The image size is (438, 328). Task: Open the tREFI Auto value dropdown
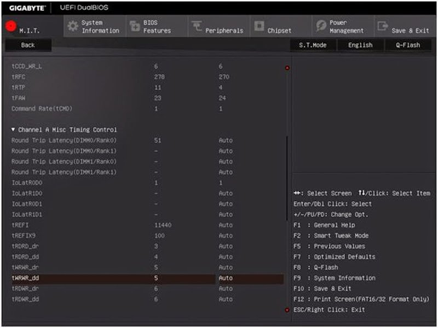coord(226,225)
